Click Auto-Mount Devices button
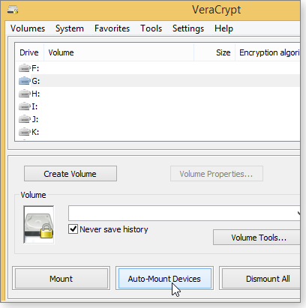Image resolution: width=306 pixels, height=308 pixels. pyautogui.click(x=164, y=279)
